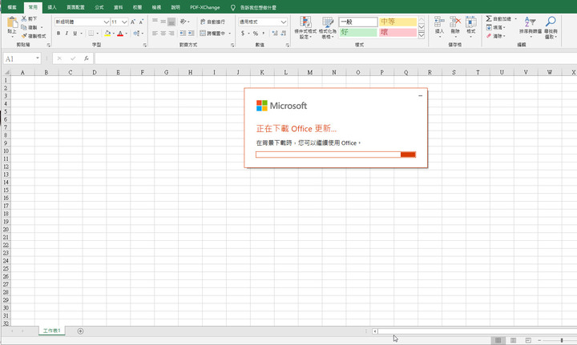This screenshot has height=345, width=577.
Task: Switch to the Data (資料) tab
Action: [x=118, y=7]
